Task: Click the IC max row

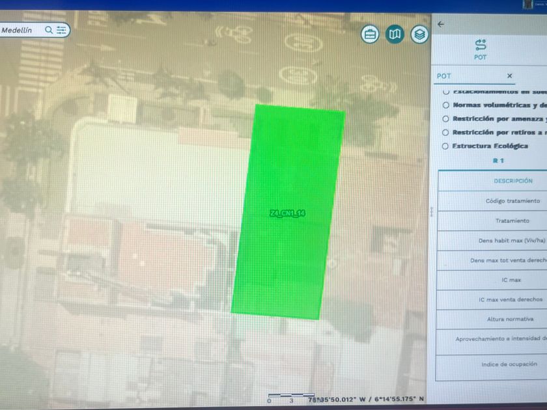Action: tap(492, 280)
